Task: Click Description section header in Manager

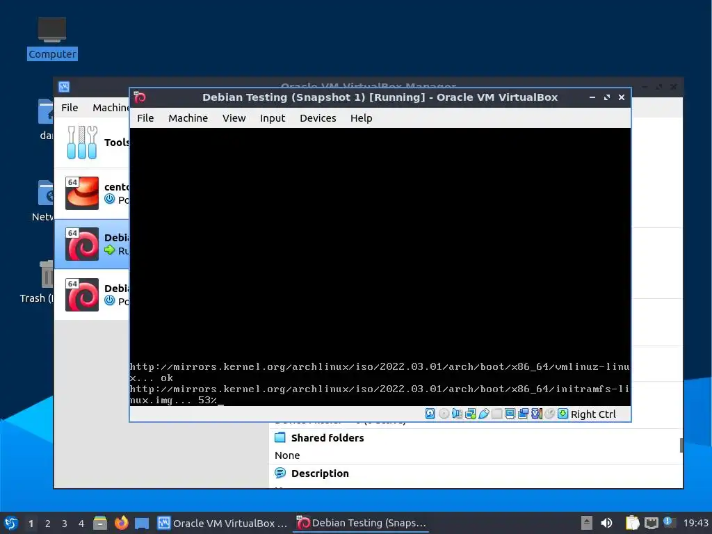Action: click(320, 473)
